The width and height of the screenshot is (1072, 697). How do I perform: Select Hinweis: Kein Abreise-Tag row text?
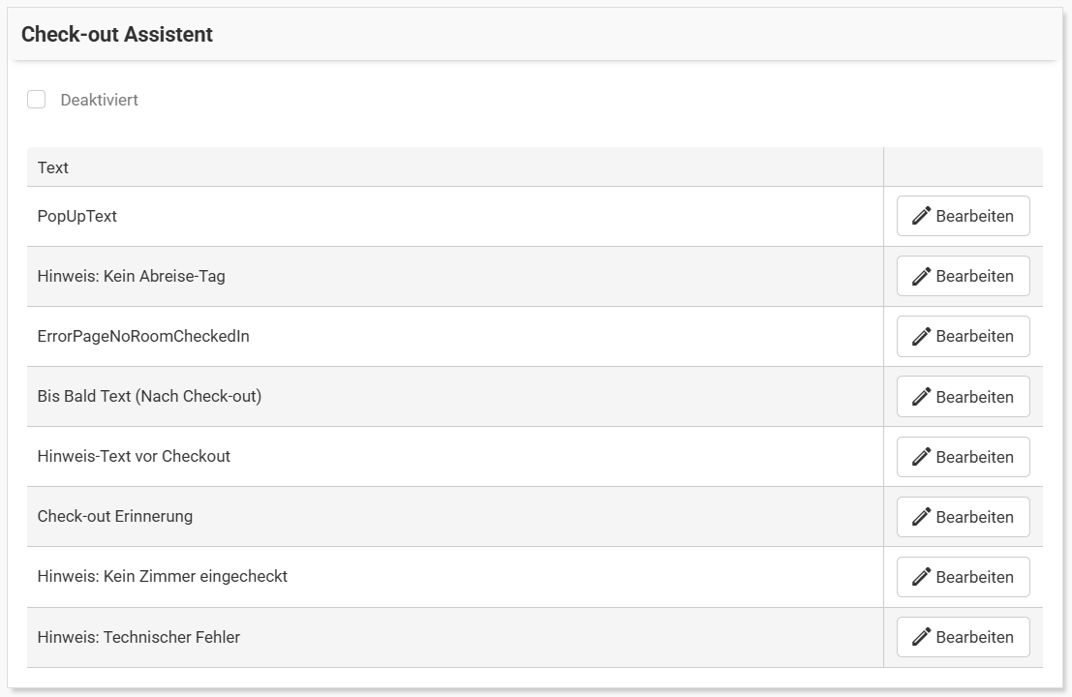131,276
